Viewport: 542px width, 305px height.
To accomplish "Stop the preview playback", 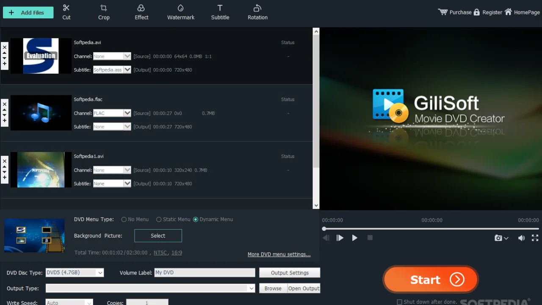I will point(370,238).
